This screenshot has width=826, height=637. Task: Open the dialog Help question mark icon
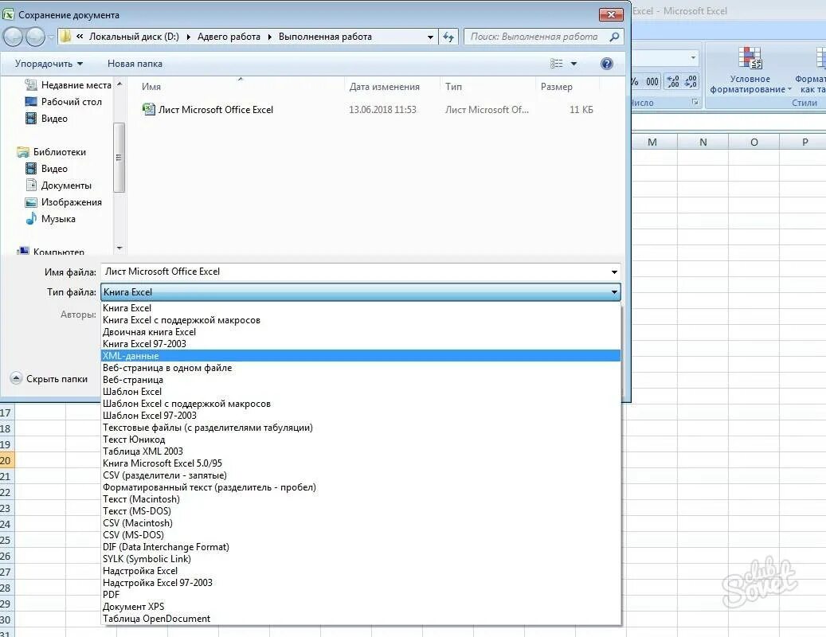606,64
